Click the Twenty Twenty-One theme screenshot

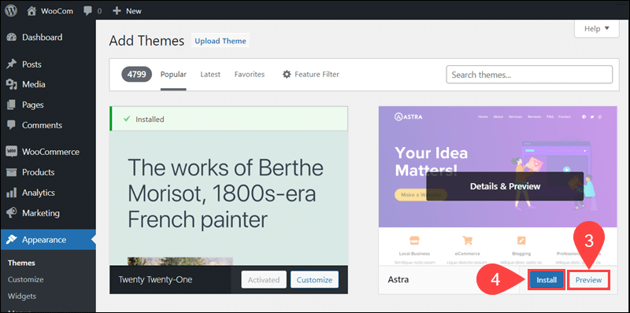(x=228, y=199)
